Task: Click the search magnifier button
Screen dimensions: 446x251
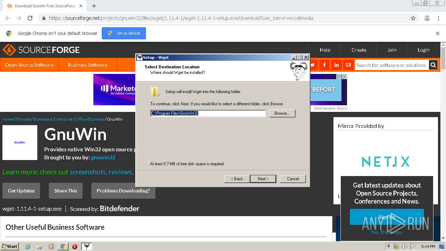Action: (433, 65)
